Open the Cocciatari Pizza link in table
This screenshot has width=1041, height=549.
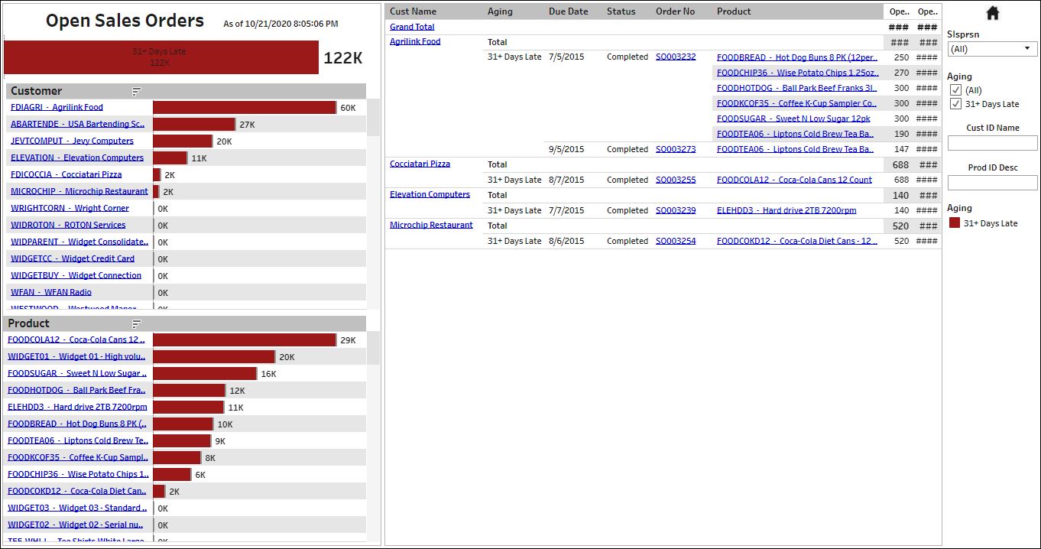(x=420, y=164)
